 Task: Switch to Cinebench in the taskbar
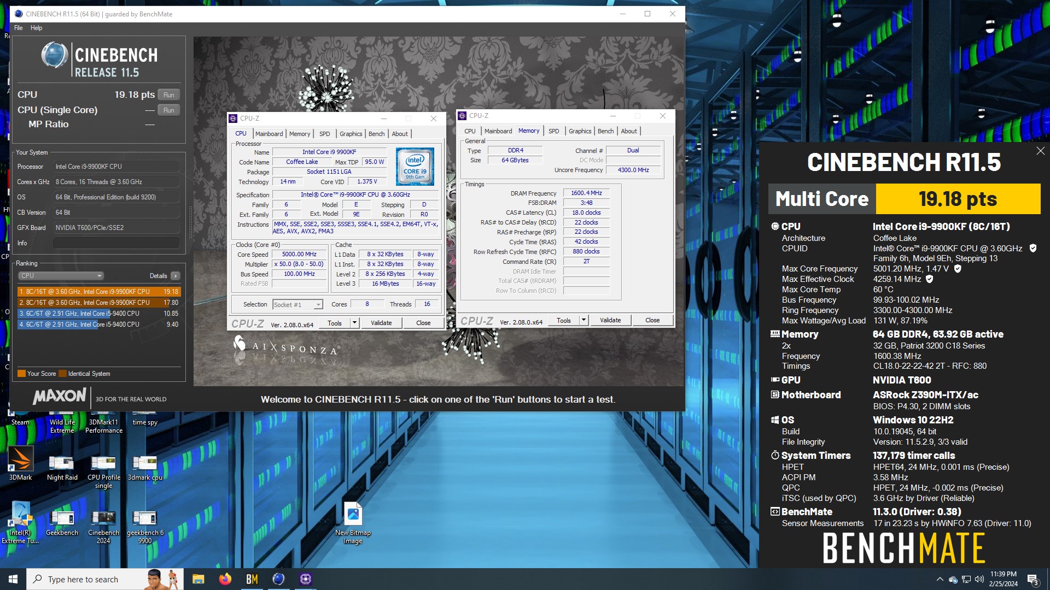pos(278,579)
